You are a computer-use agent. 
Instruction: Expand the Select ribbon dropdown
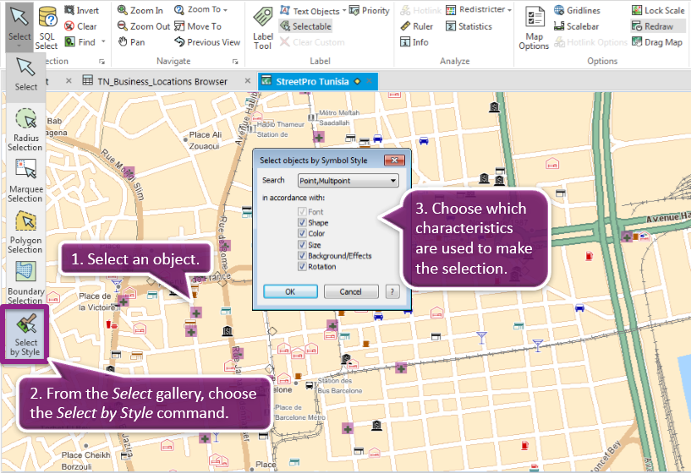(x=19, y=46)
